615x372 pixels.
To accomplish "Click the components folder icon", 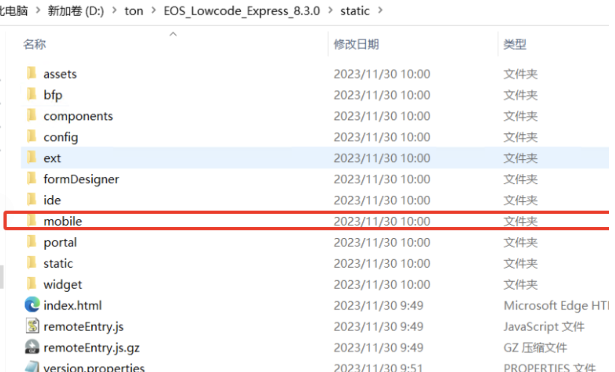I will 31,116.
